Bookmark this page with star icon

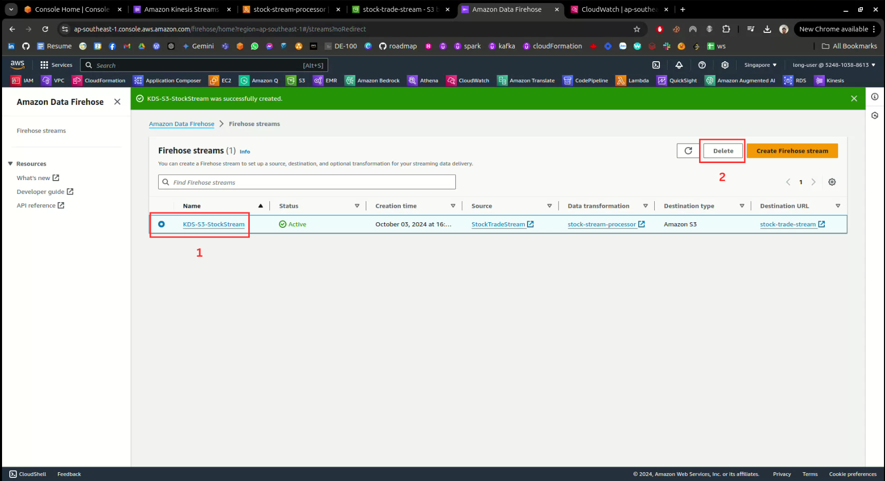(637, 29)
